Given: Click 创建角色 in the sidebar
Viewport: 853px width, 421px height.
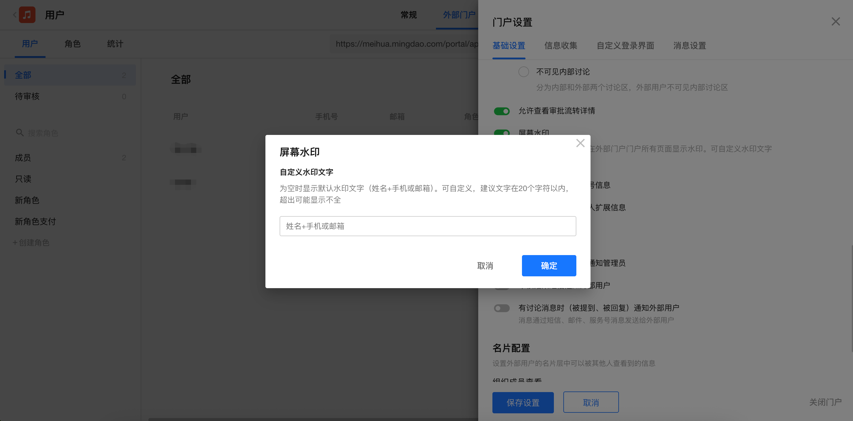Looking at the screenshot, I should (31, 243).
